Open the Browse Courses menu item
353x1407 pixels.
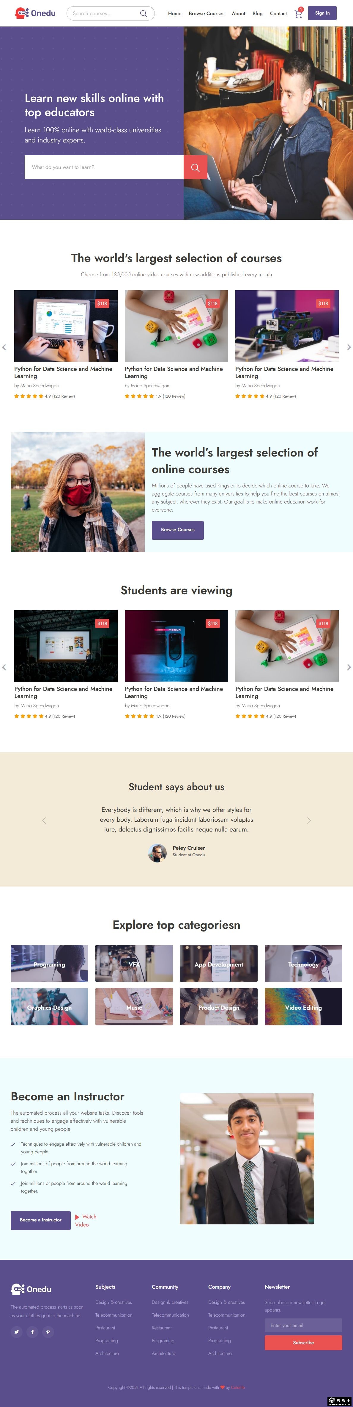pyautogui.click(x=206, y=14)
